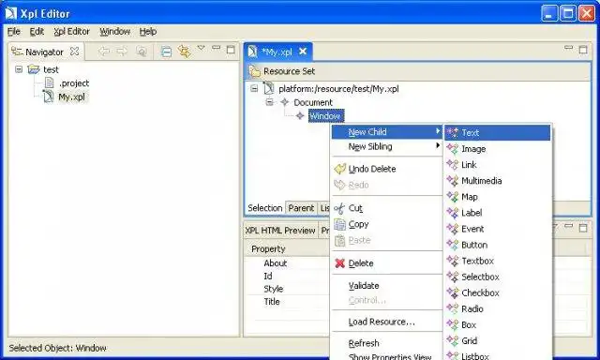Open the Edit menu
Image resolution: width=600 pixels, height=360 pixels.
(x=37, y=31)
